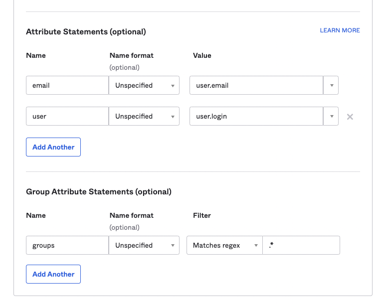Screen dimensions: 386x306
Task: Click the Value column label
Action: click(x=202, y=55)
